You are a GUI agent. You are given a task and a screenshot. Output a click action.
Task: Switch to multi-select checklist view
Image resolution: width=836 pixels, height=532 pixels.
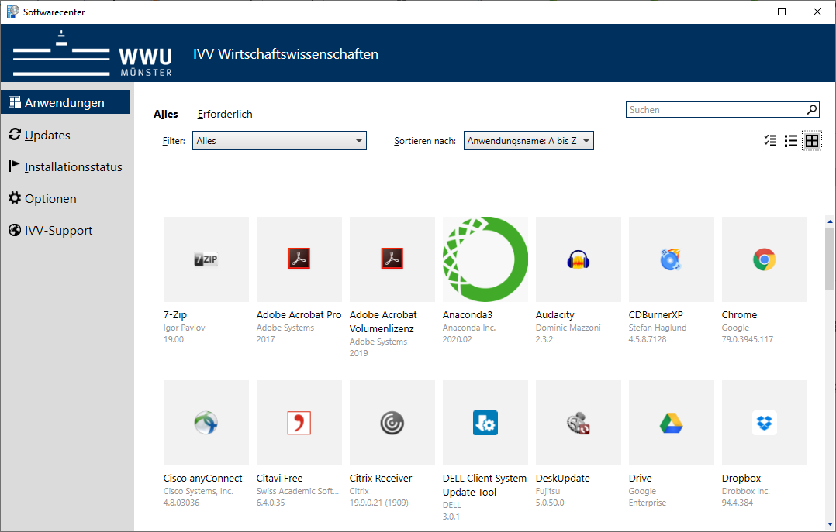click(770, 141)
